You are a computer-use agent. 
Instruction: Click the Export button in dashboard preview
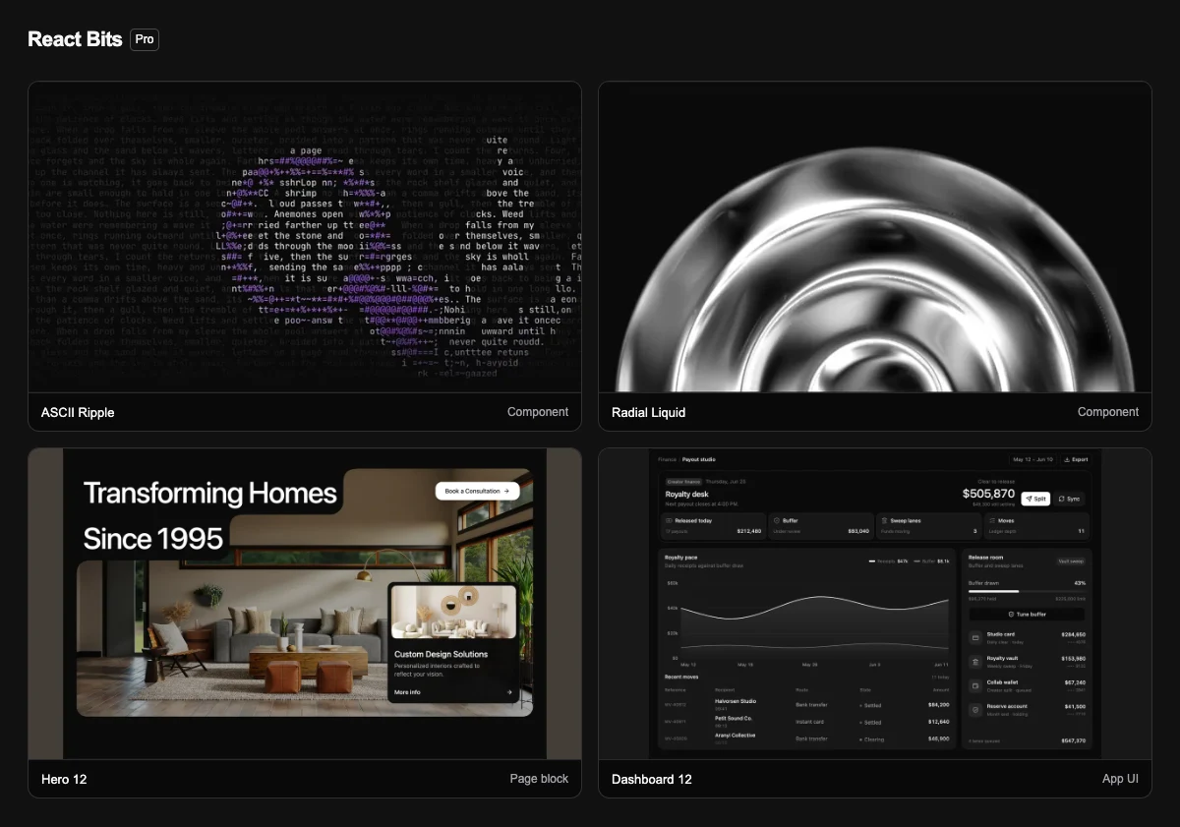tap(1077, 459)
